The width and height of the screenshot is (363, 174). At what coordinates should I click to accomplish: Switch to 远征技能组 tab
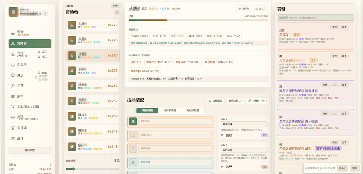click(x=193, y=110)
